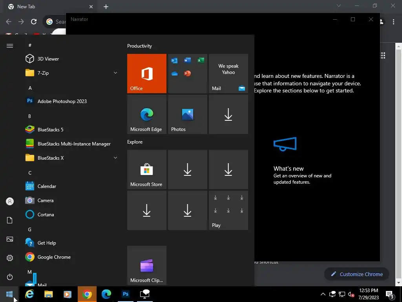Open the Mail tile with Yahoo text
Viewport: 402px width, 302px height.
click(x=228, y=74)
